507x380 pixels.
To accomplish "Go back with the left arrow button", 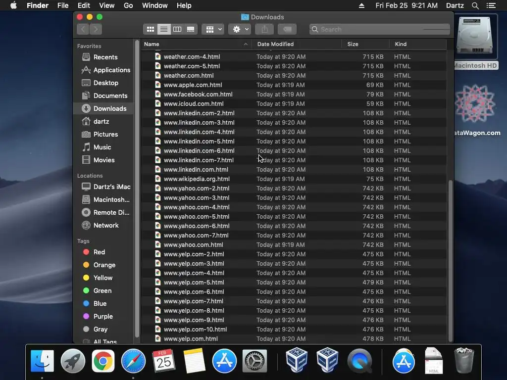I will 83,29.
